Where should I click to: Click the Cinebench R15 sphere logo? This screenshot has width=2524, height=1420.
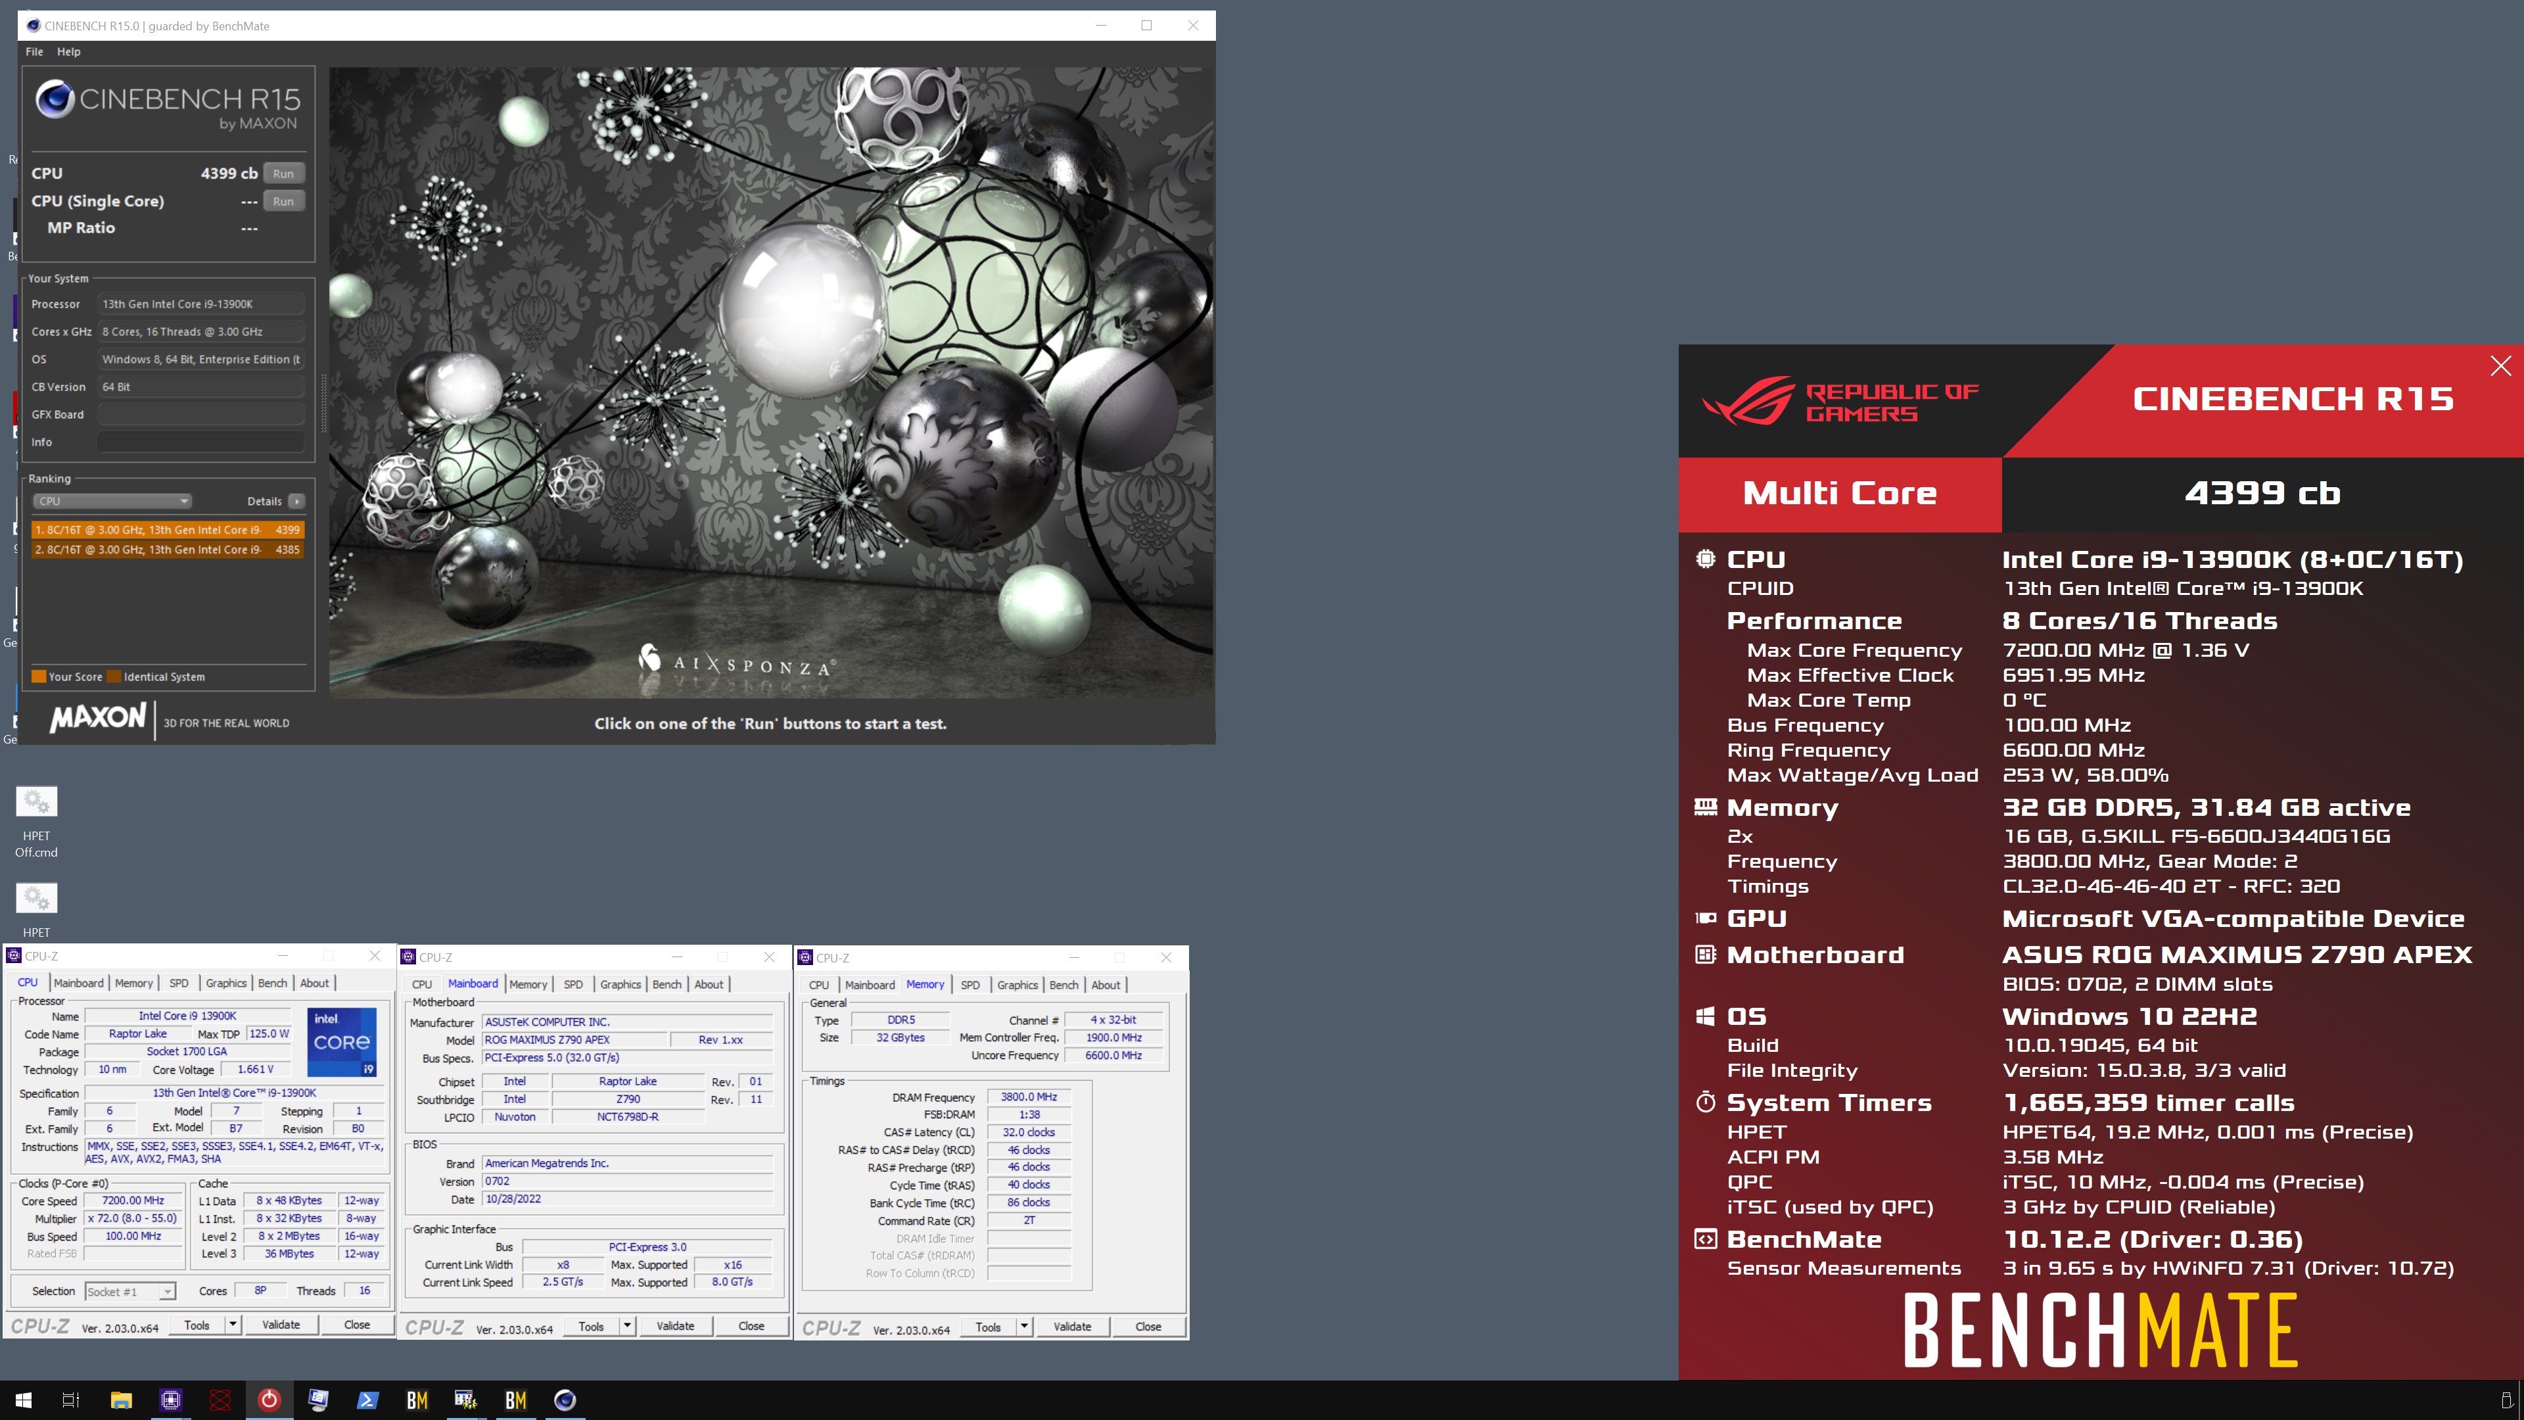(x=55, y=99)
